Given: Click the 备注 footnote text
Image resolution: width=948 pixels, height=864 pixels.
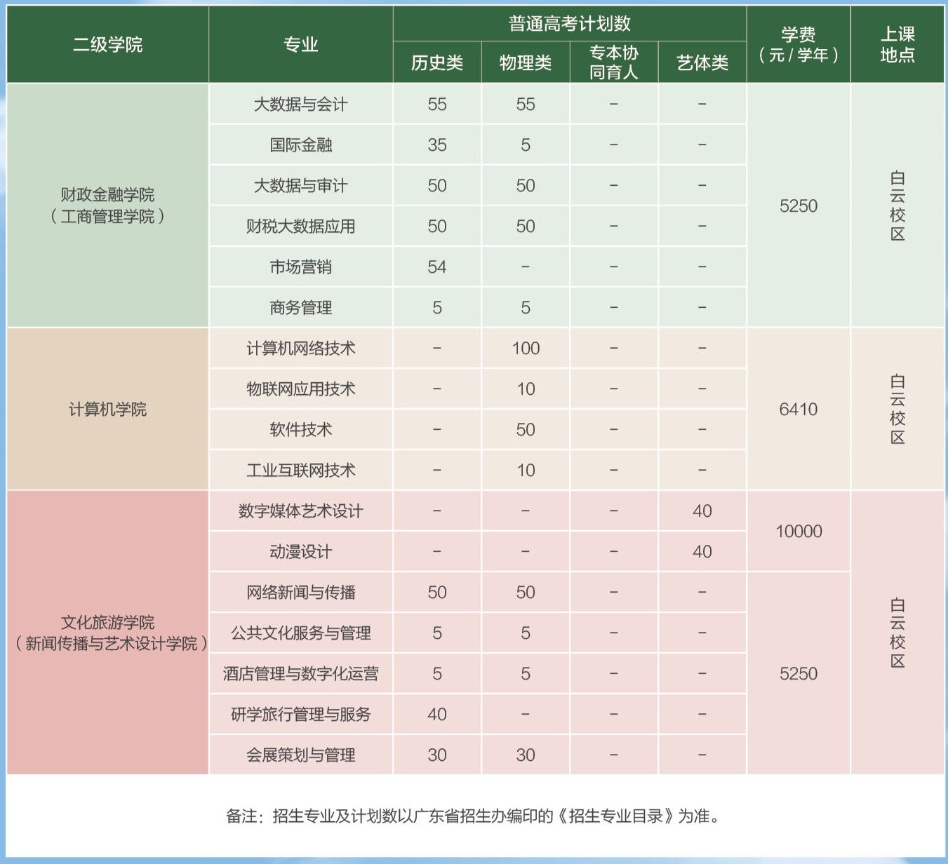Looking at the screenshot, I should coord(473,816).
